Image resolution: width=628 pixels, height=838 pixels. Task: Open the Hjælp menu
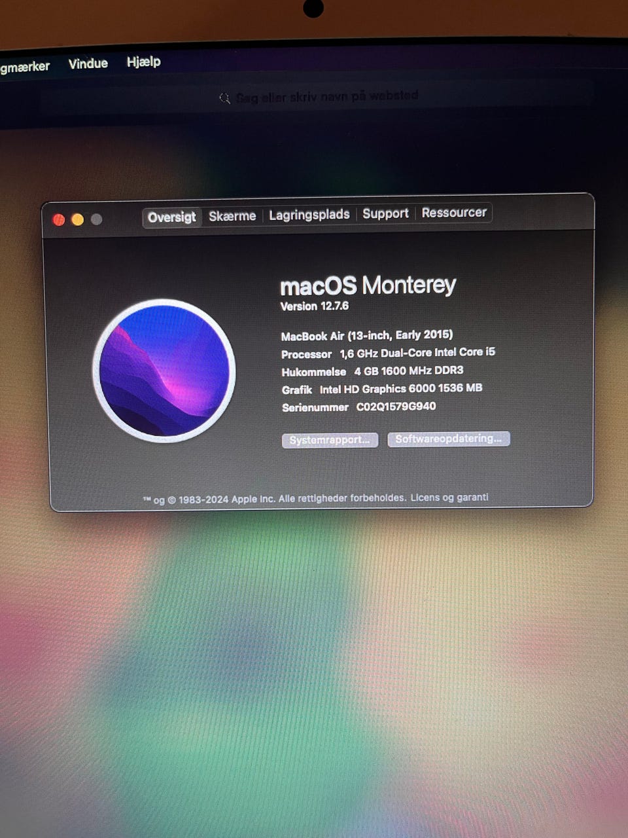[144, 62]
